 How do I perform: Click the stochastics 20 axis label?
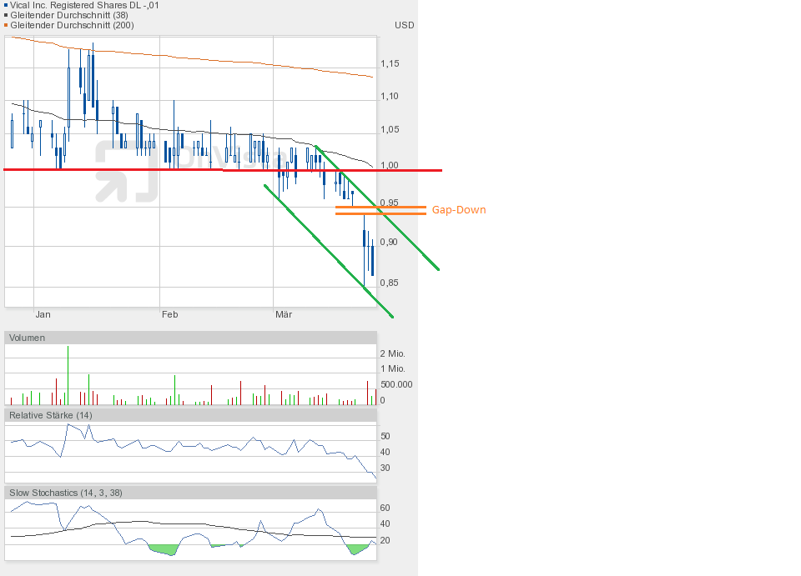pyautogui.click(x=385, y=540)
